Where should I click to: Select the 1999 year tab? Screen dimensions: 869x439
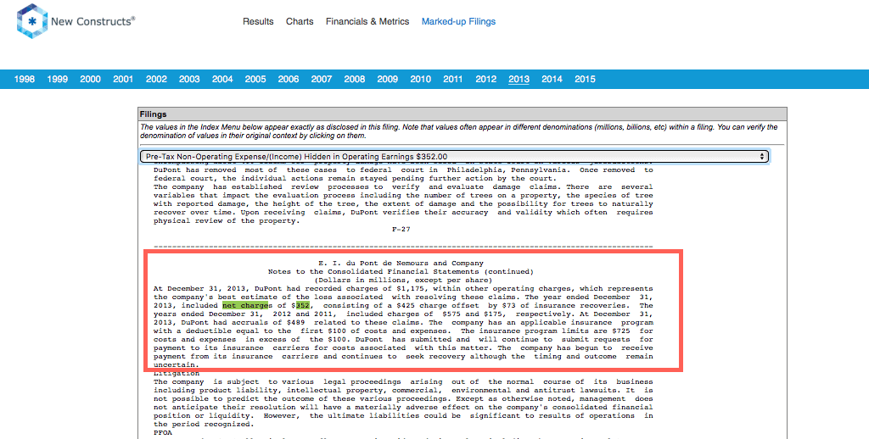(58, 79)
